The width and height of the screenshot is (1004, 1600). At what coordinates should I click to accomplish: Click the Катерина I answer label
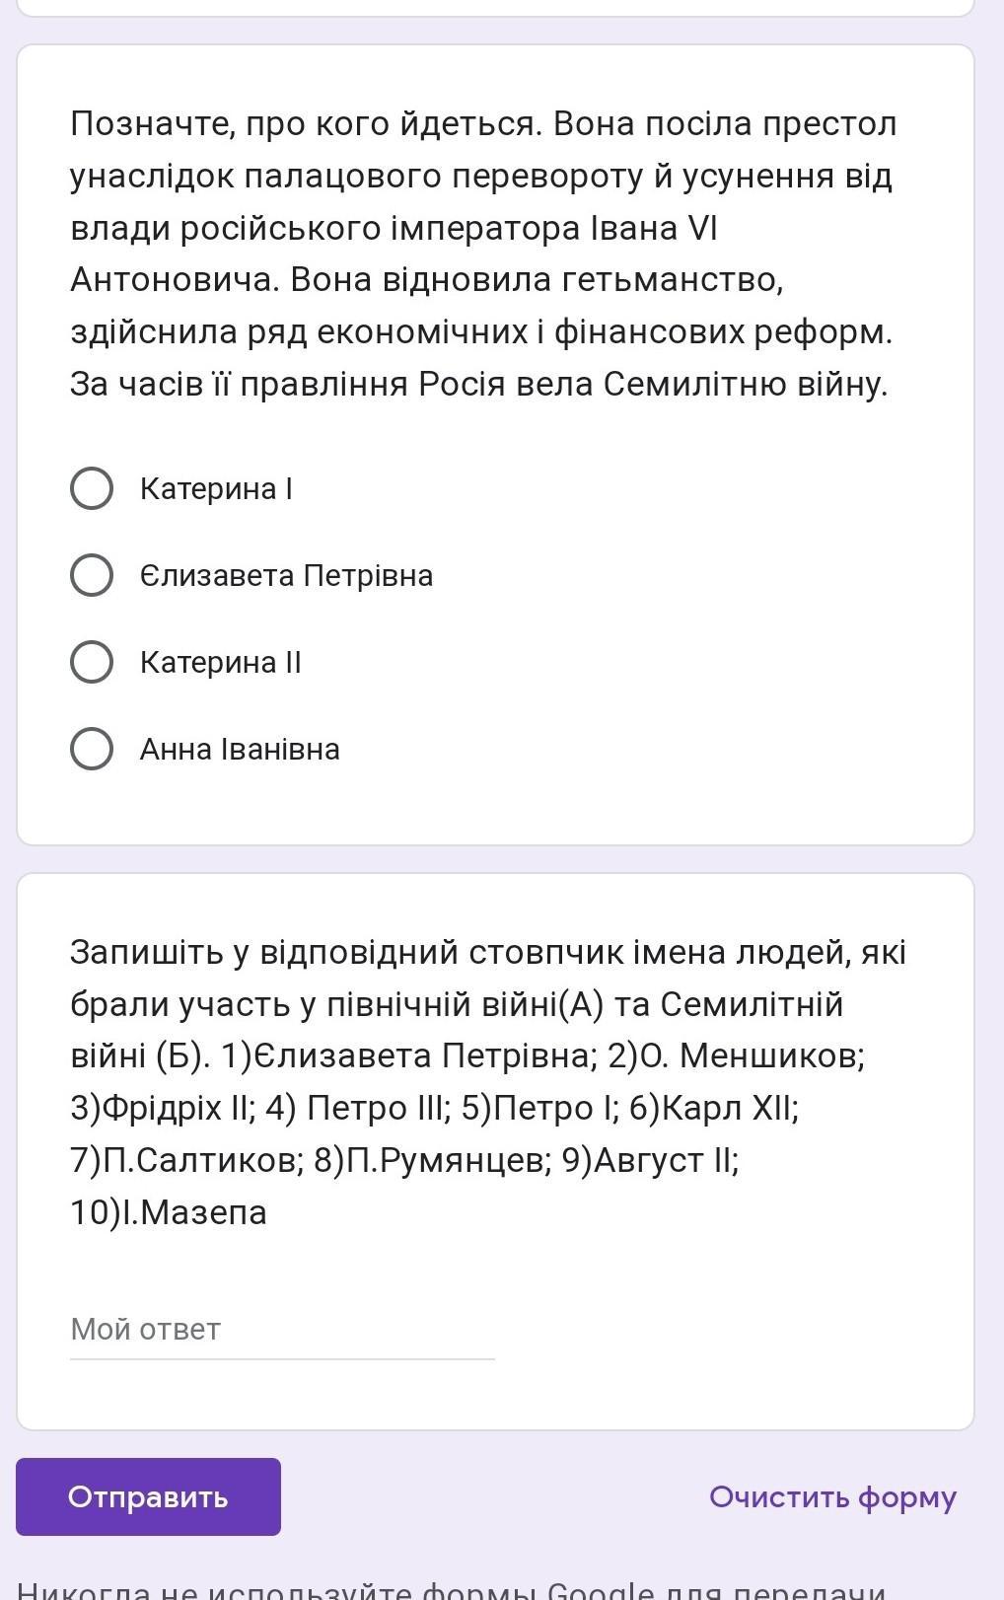216,488
